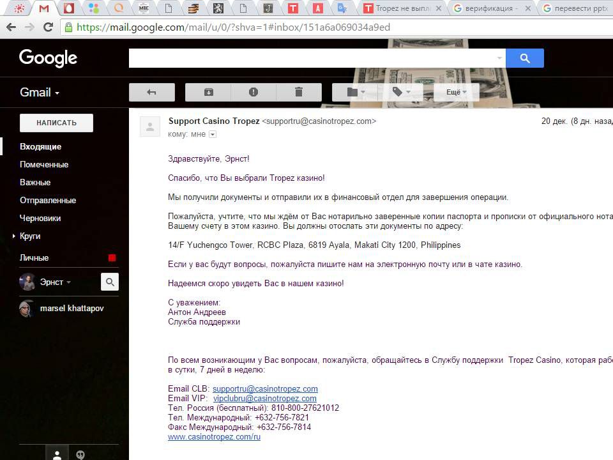Open the 'Ещё' more actions menu

(x=456, y=92)
